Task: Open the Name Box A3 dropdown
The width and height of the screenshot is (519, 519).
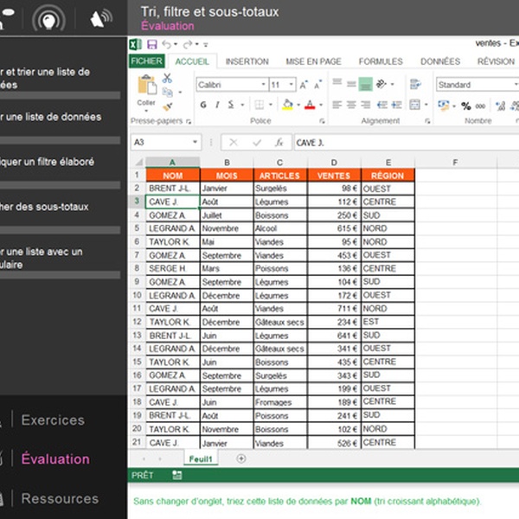Action: tap(195, 143)
